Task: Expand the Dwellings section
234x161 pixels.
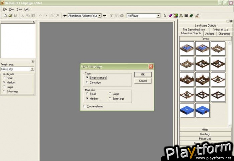Action: (205, 134)
